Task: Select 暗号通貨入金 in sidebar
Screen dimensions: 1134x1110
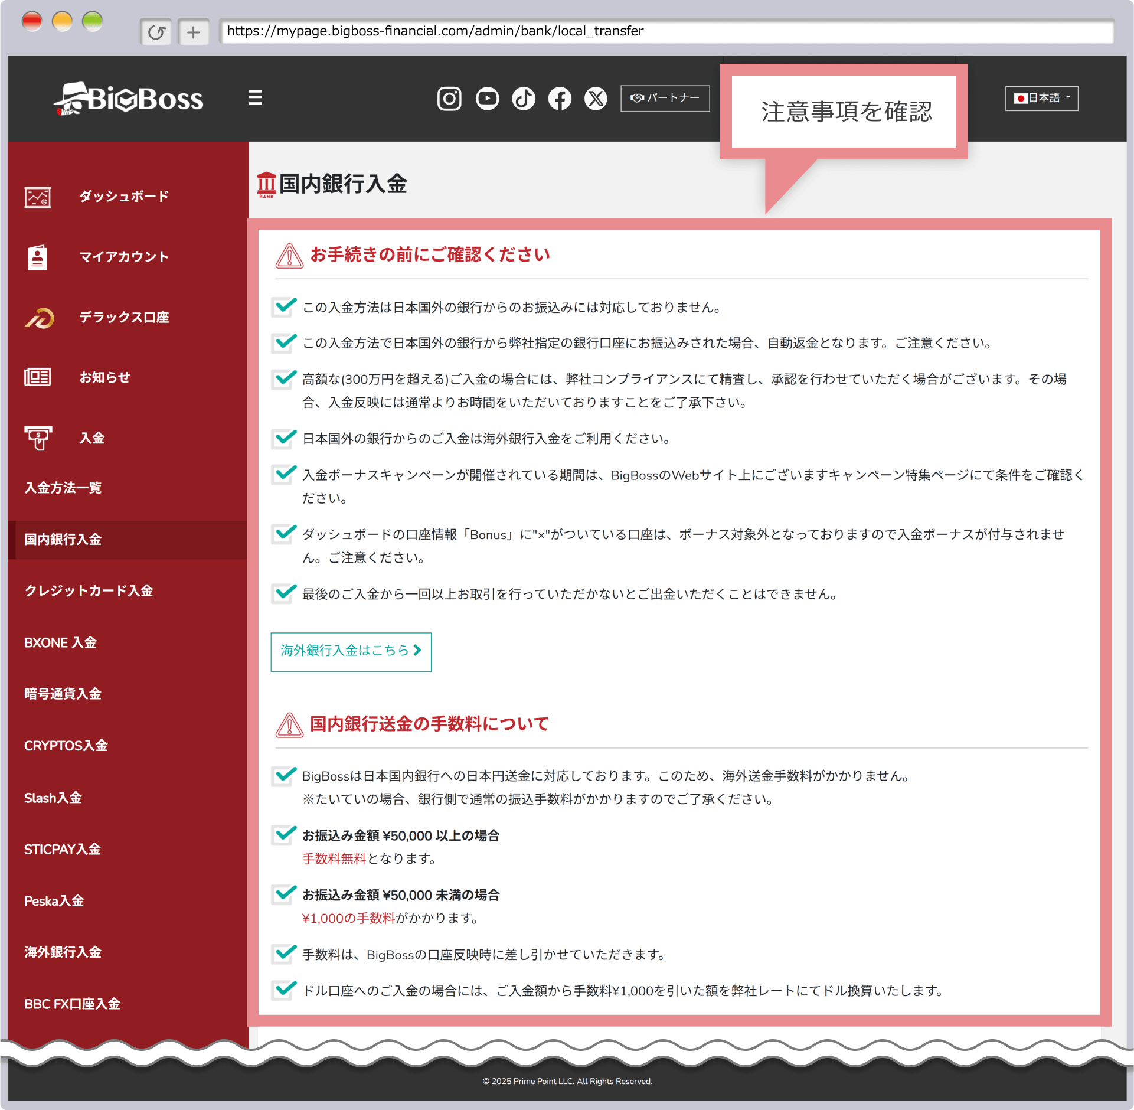Action: tap(63, 694)
